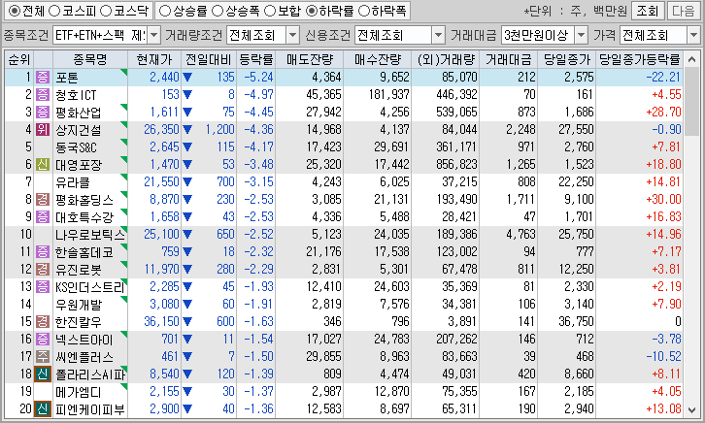This screenshot has height=423, width=705.
Task: Open the 가격 dropdown
Action: [x=693, y=35]
